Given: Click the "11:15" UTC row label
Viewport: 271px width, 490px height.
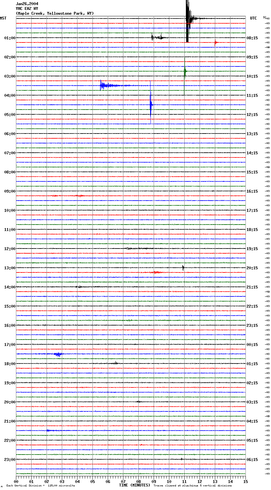Looking at the screenshot, I should (252, 96).
